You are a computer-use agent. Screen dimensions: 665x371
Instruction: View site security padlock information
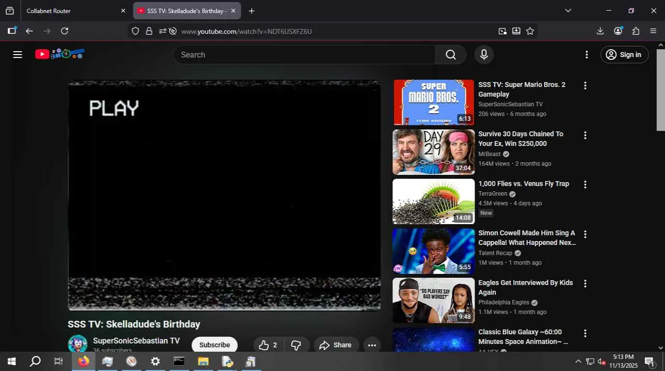coord(149,31)
